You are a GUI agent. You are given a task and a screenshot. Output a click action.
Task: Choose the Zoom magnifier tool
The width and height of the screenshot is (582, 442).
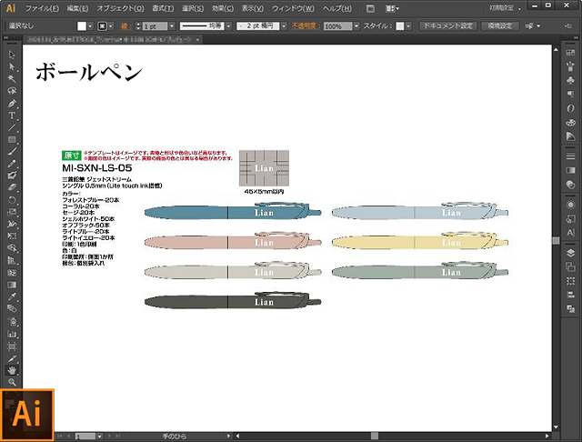click(12, 382)
